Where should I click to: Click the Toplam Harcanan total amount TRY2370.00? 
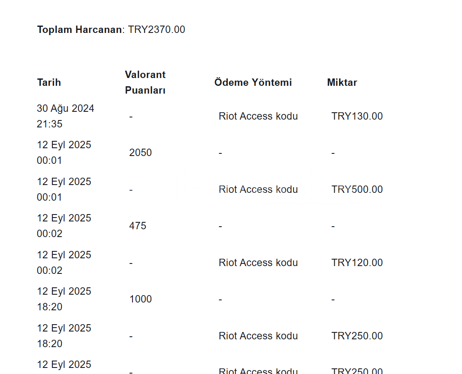pos(156,29)
